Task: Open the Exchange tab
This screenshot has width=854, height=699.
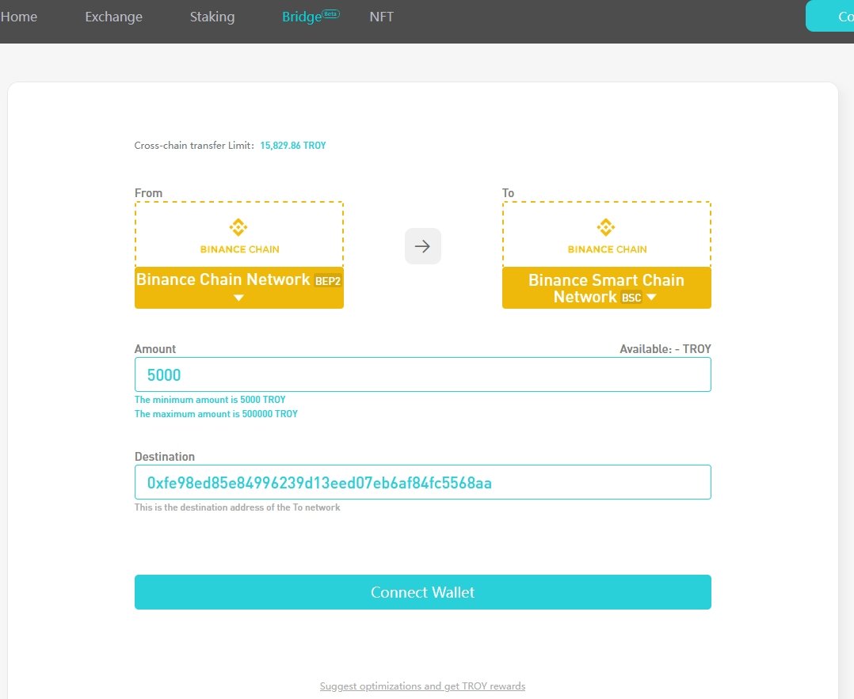Action: click(x=113, y=17)
